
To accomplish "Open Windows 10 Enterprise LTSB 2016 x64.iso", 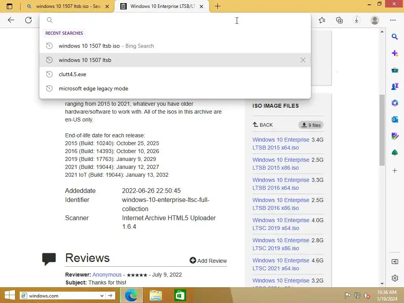I will tap(281, 184).
